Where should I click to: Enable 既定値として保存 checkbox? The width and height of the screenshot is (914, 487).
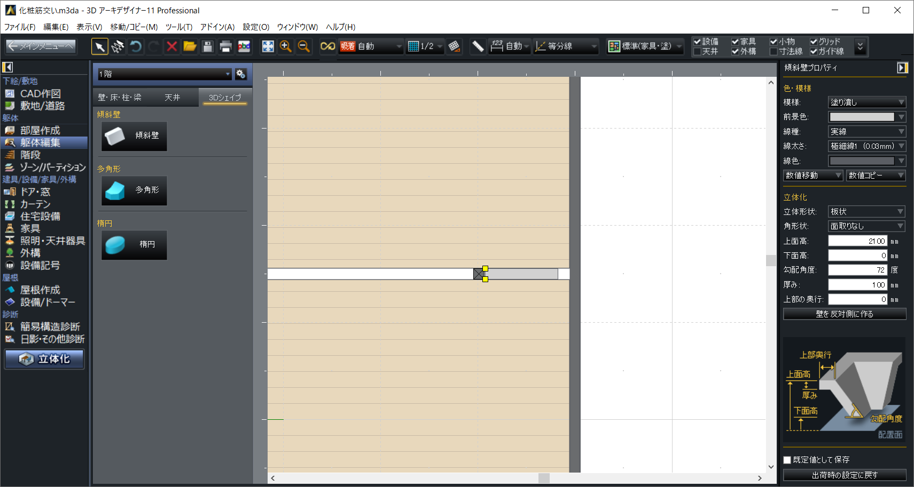[787, 460]
